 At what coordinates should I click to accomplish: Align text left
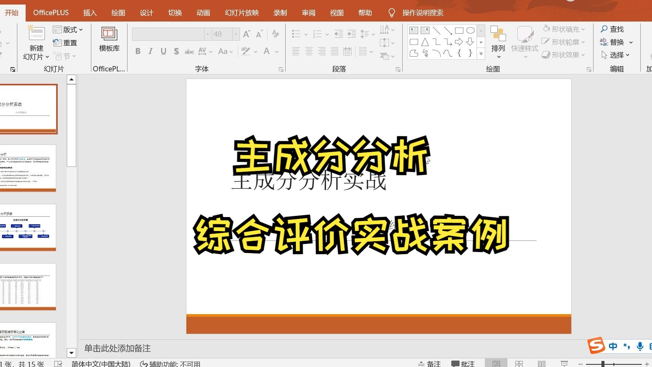[x=296, y=51]
